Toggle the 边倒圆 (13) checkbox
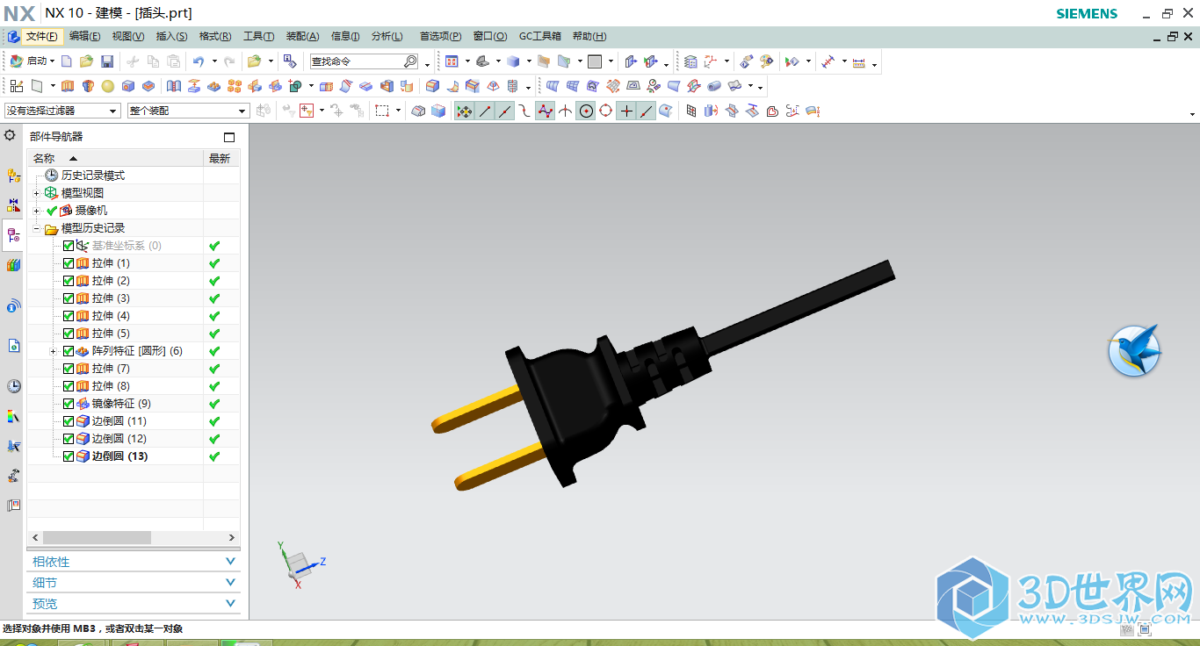The height and width of the screenshot is (646, 1200). click(x=69, y=456)
